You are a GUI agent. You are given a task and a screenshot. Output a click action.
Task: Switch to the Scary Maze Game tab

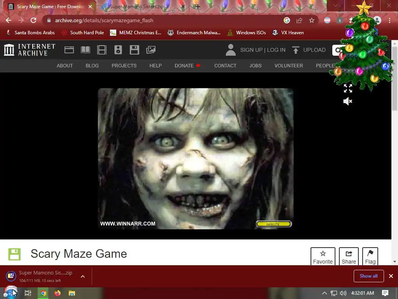pos(50,7)
